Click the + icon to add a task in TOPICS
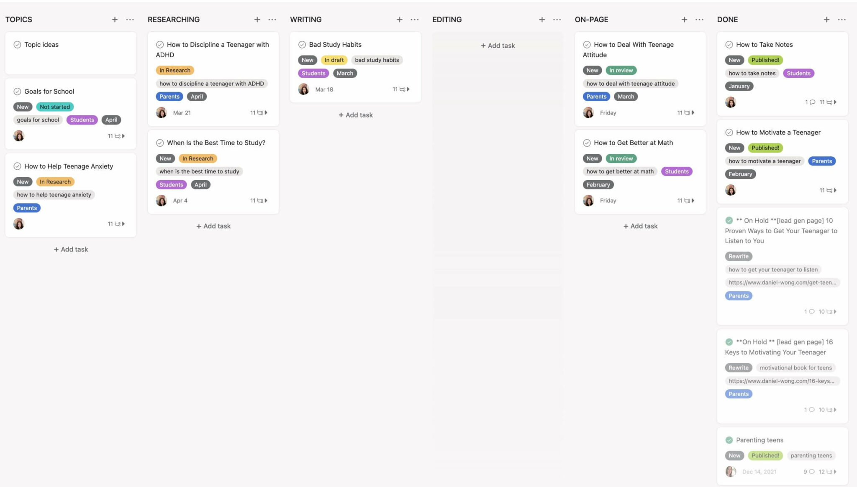 tap(115, 19)
